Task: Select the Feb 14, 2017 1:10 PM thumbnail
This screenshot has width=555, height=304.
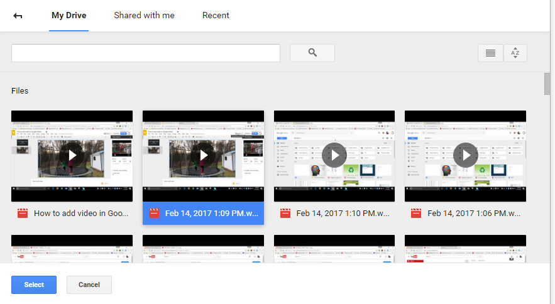Action: [334, 156]
